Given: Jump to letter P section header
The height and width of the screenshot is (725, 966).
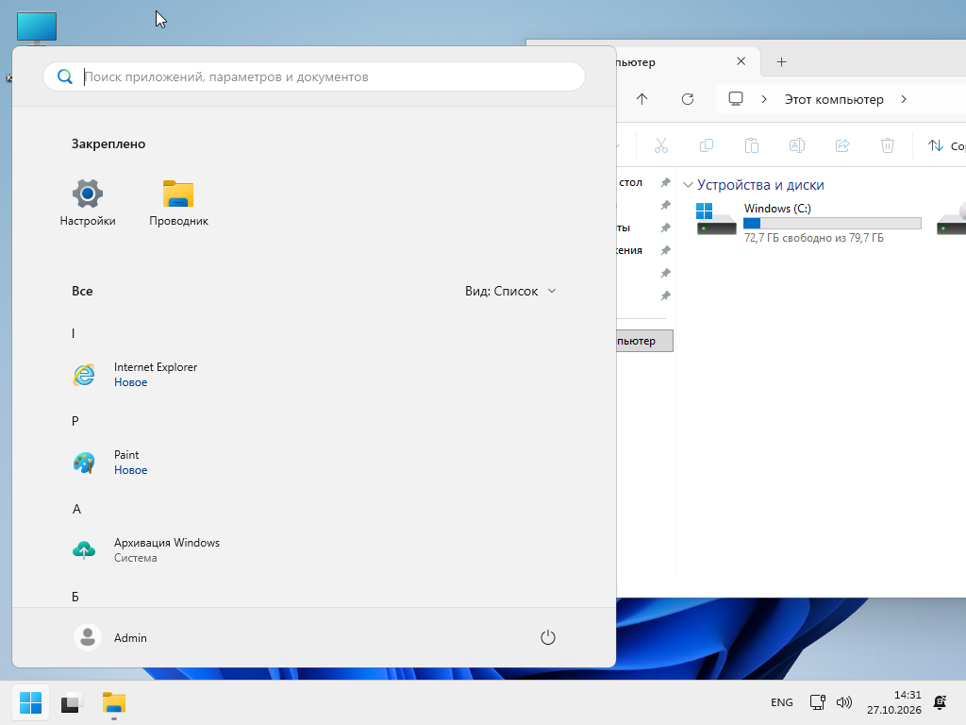Looking at the screenshot, I should [75, 421].
